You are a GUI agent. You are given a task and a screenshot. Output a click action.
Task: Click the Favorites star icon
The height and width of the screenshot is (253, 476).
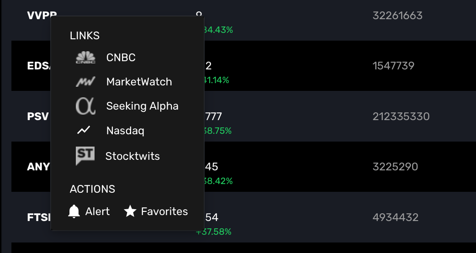[130, 211]
